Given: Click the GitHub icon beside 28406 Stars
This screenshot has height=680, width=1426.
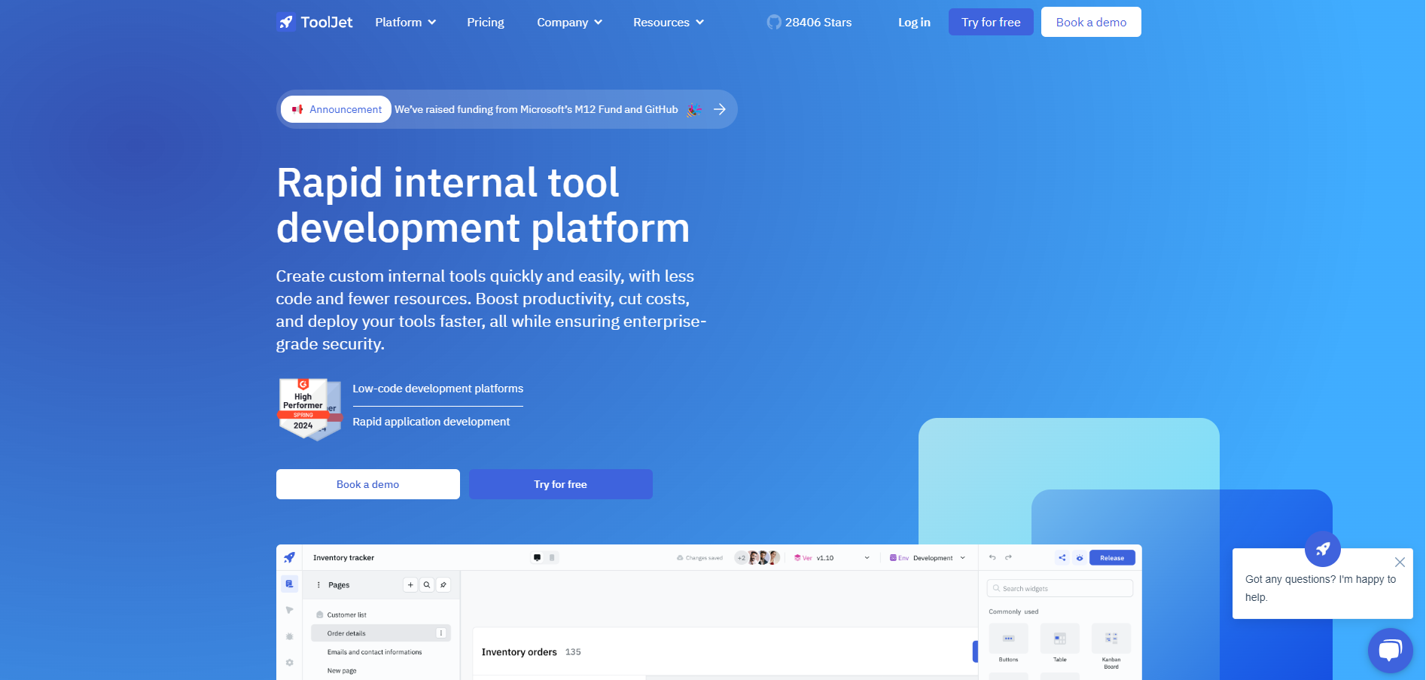Looking at the screenshot, I should pyautogui.click(x=774, y=23).
